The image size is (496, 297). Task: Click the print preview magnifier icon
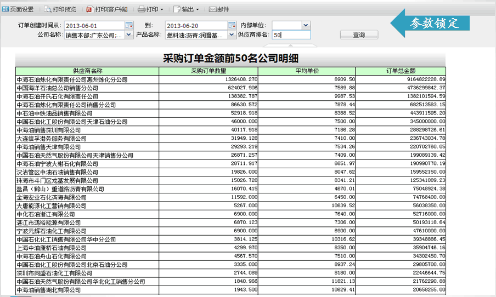tap(48, 9)
